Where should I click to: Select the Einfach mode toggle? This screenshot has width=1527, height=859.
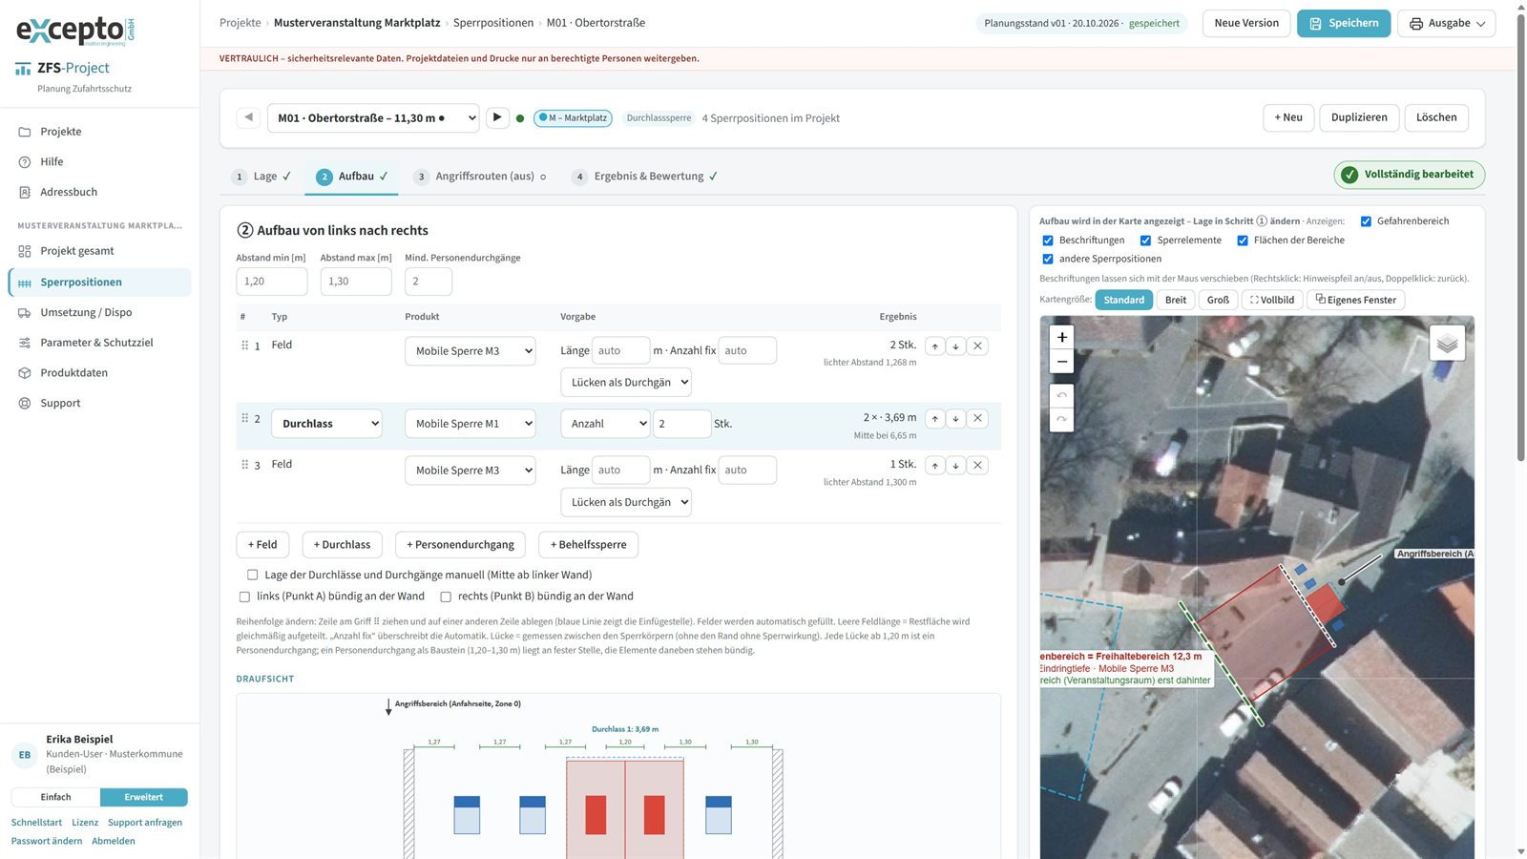55,797
